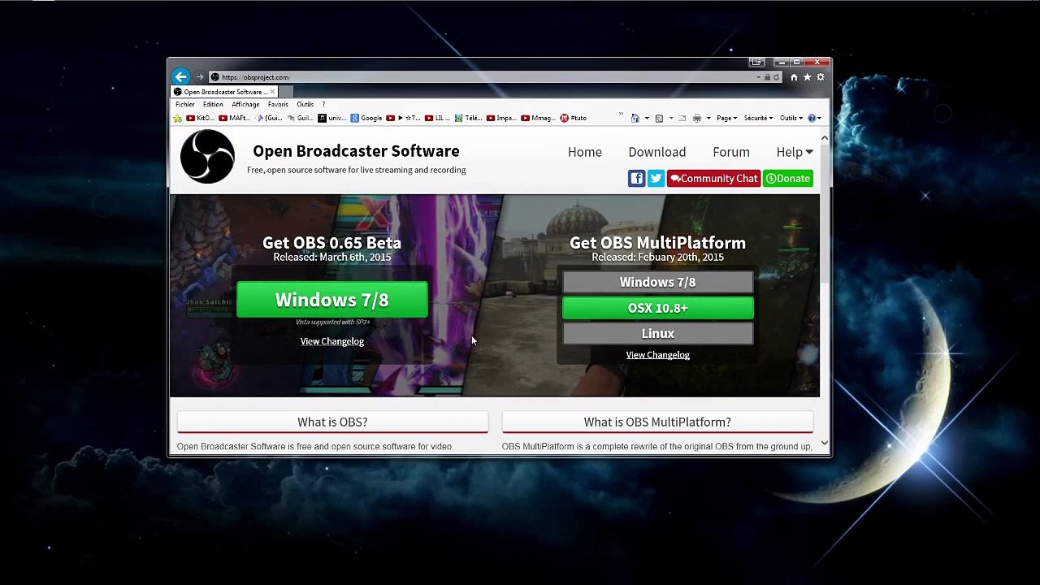Open the Affichage menu
This screenshot has height=585, width=1040.
pos(245,104)
